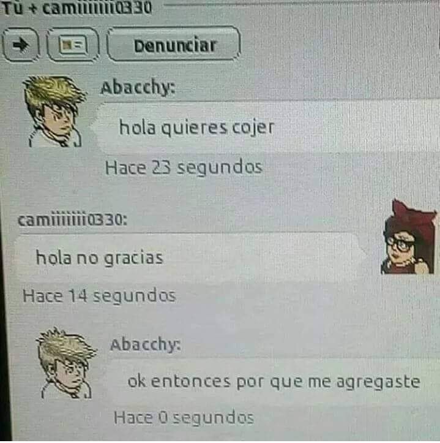Select the camiiiiiii0330 name above 'hola no gracias'

pyautogui.click(x=73, y=220)
